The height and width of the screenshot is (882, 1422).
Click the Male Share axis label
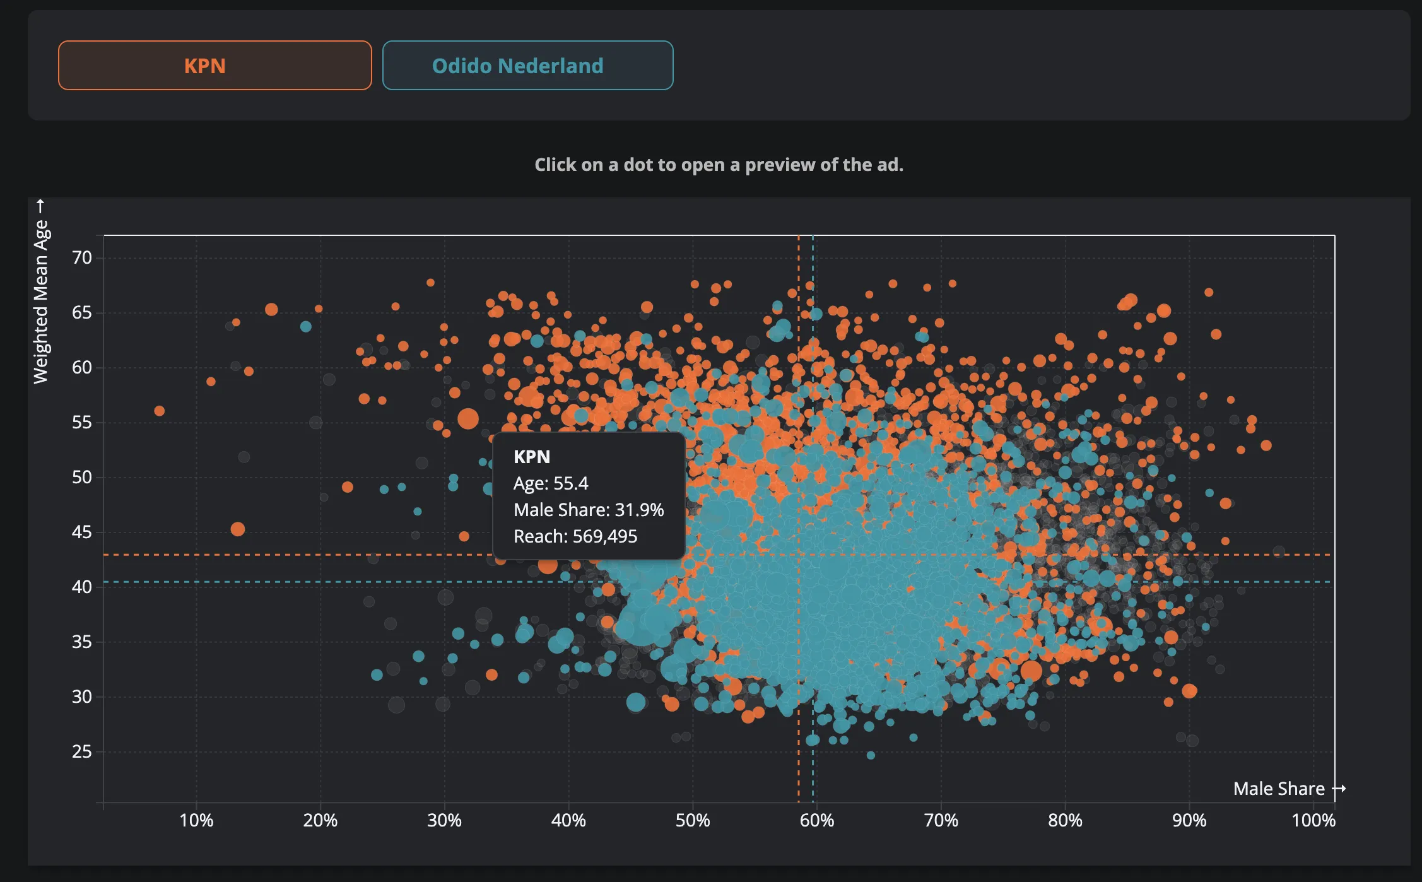point(1281,788)
